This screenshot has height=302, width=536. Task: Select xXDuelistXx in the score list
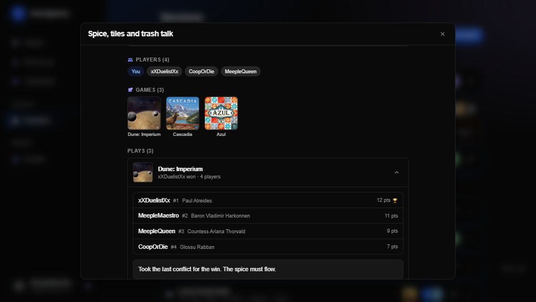point(154,200)
